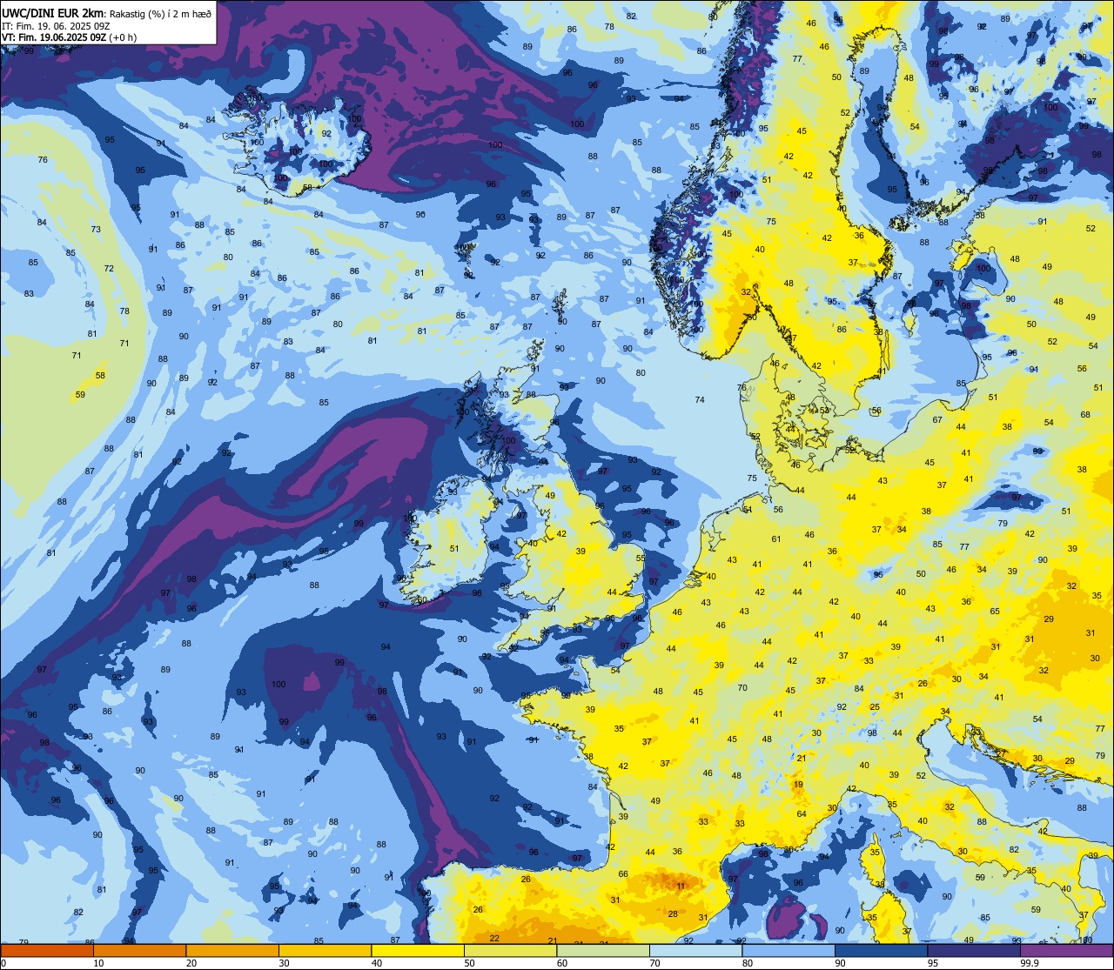Pick the bright yellow 40–50 legend swatch
1114x970 pixels.
tap(418, 950)
